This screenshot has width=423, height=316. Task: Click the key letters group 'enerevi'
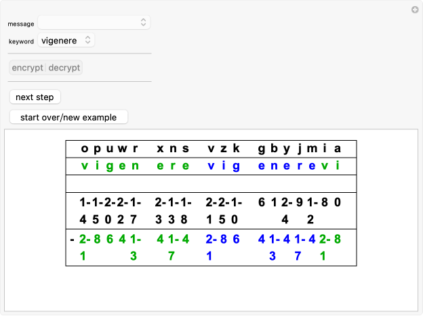pyautogui.click(x=299, y=166)
